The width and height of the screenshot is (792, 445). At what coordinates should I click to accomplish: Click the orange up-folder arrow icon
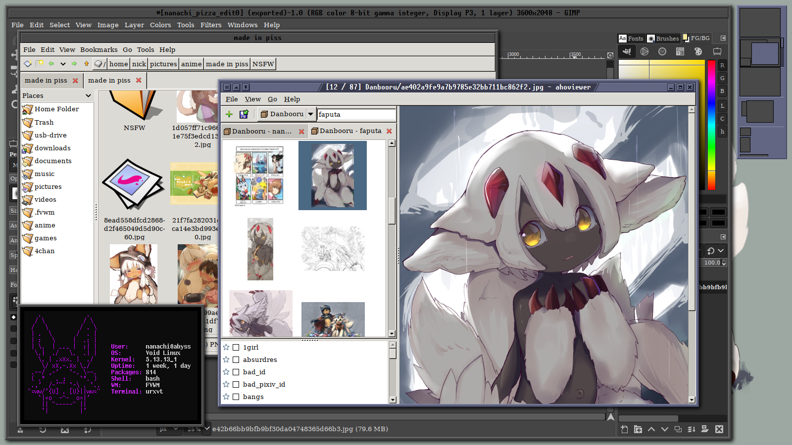tap(87, 64)
